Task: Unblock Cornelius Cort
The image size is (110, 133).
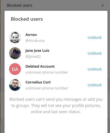Action: pyautogui.click(x=94, y=85)
